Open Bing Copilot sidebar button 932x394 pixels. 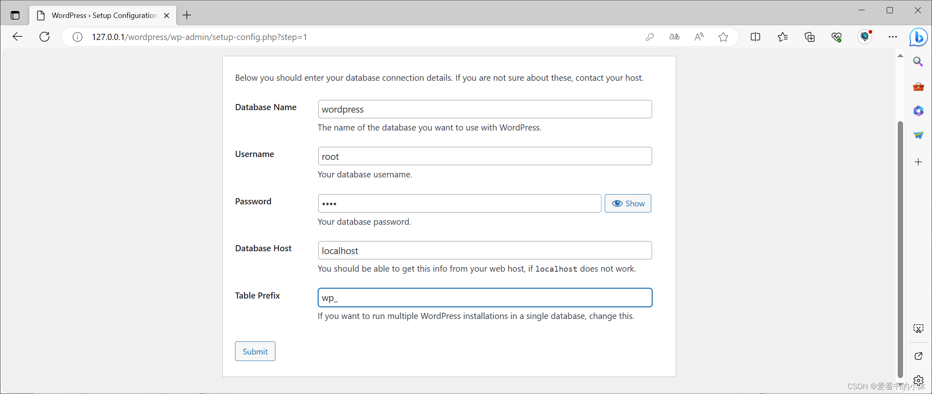[919, 37]
